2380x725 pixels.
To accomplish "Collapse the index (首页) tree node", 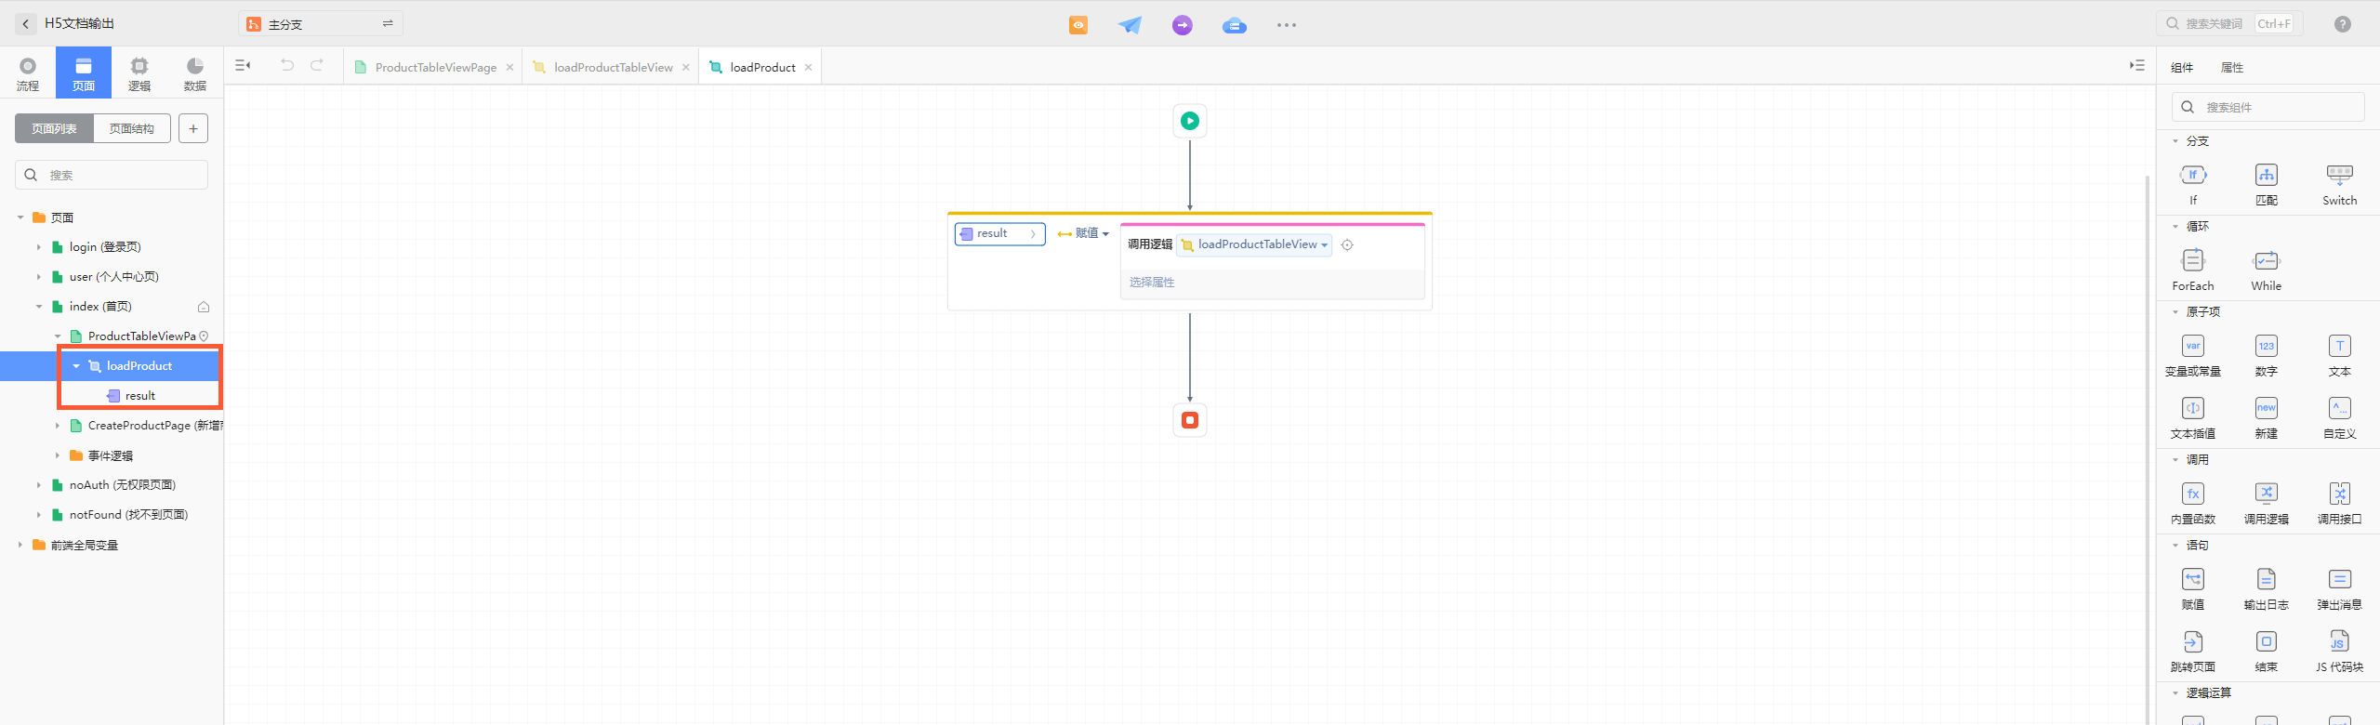I will point(39,307).
